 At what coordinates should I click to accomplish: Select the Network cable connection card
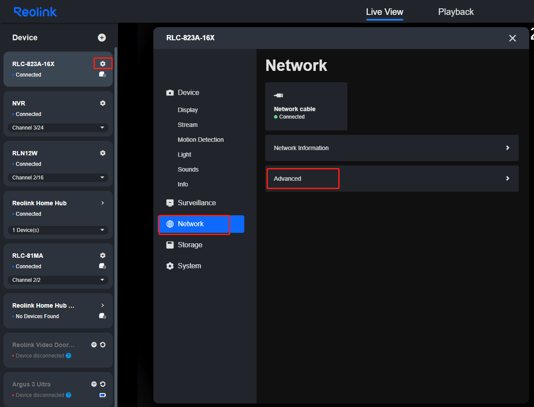tap(306, 106)
